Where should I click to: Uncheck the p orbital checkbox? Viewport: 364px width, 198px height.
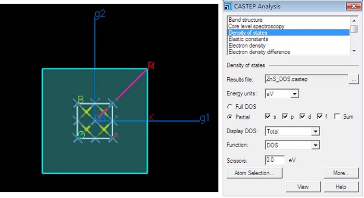coord(285,116)
